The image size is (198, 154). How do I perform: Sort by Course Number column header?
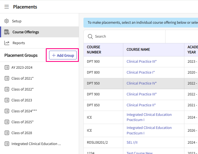(x=94, y=50)
